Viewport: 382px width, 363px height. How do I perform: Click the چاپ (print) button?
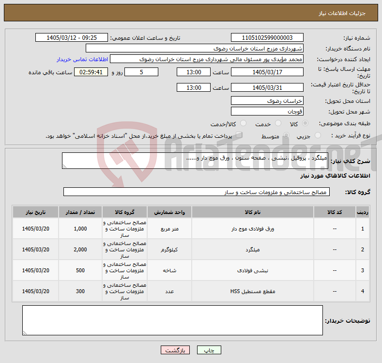(209, 350)
